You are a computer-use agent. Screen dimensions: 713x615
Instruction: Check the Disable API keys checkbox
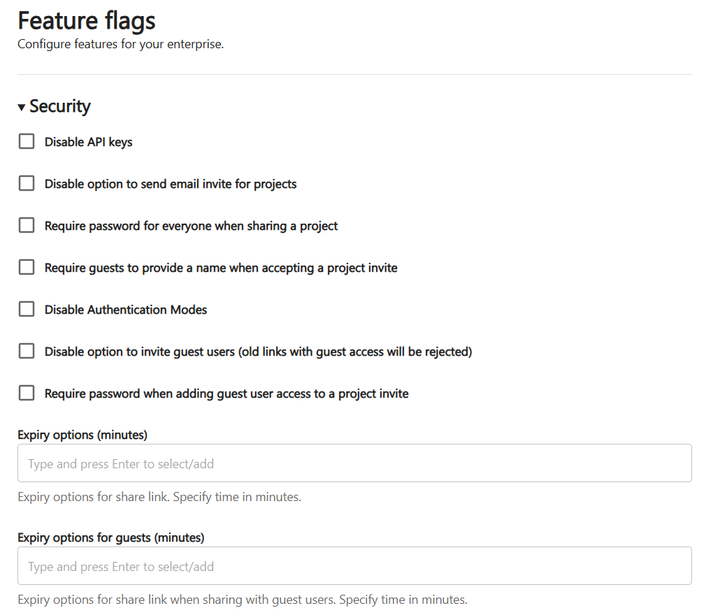[x=27, y=142]
